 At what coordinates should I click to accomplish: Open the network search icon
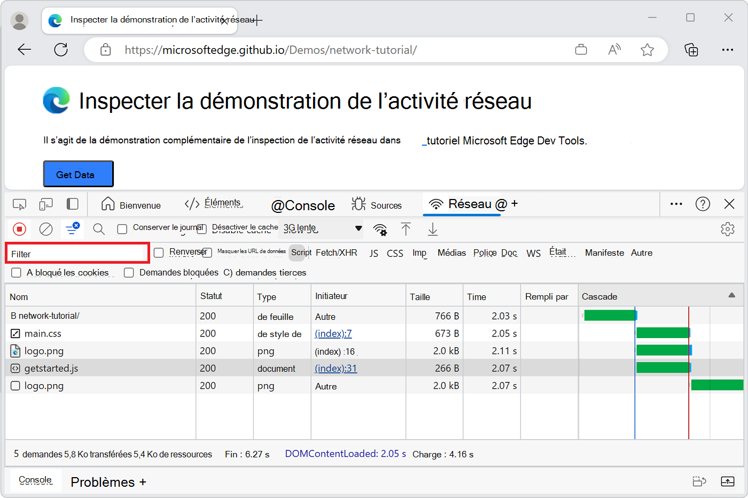coord(99,229)
